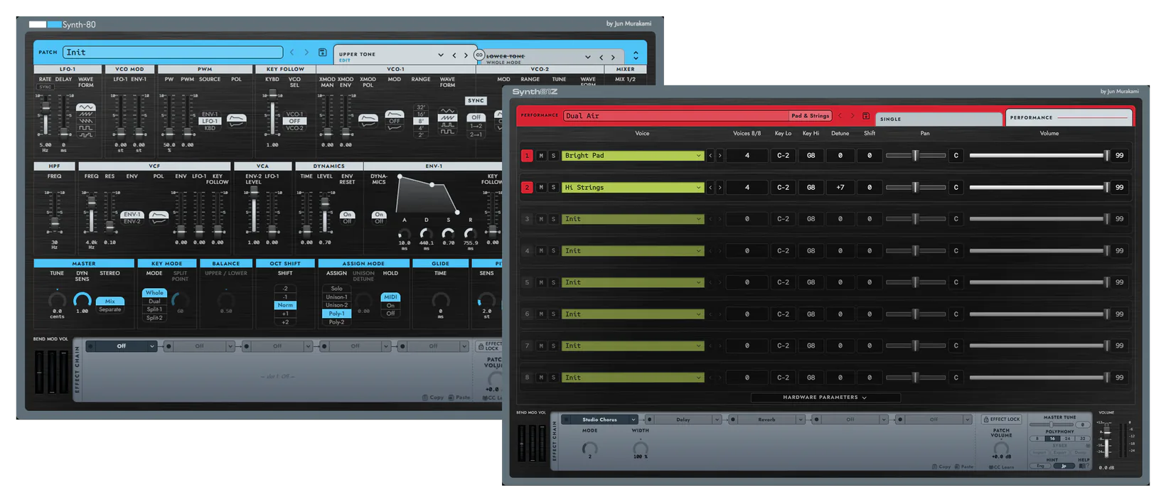Previous voice arrow for Hi Strings row
This screenshot has height=502, width=1166.
[710, 188]
